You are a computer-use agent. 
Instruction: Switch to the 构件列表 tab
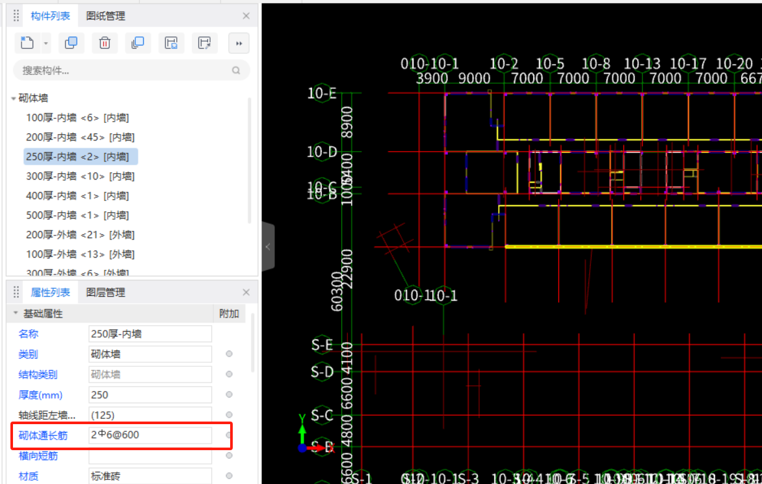[50, 16]
